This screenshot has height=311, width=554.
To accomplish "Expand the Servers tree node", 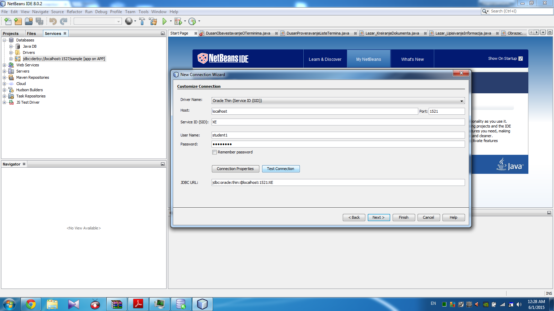I will coord(5,71).
